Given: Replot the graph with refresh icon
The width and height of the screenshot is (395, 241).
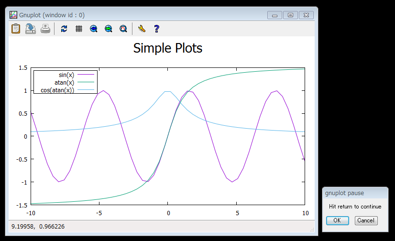Looking at the screenshot, I should (x=65, y=29).
